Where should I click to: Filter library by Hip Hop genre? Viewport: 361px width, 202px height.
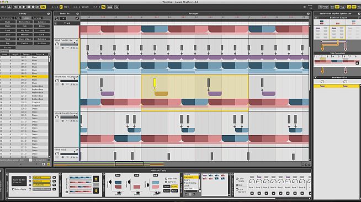(25, 30)
